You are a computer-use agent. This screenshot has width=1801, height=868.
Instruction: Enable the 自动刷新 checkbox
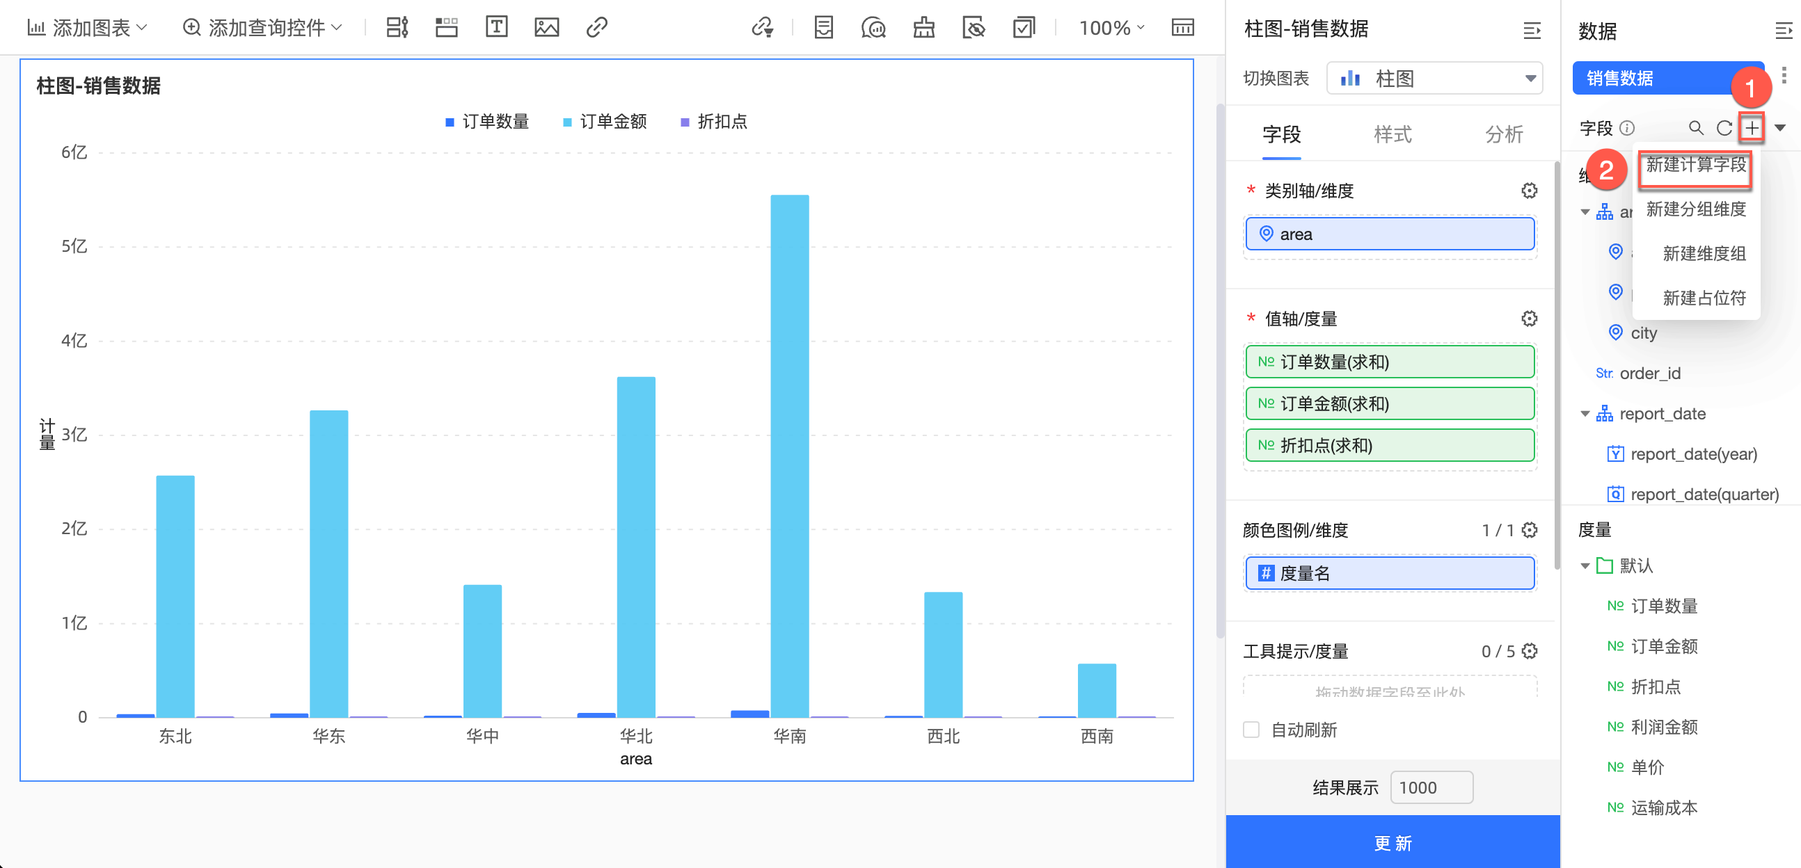tap(1251, 730)
